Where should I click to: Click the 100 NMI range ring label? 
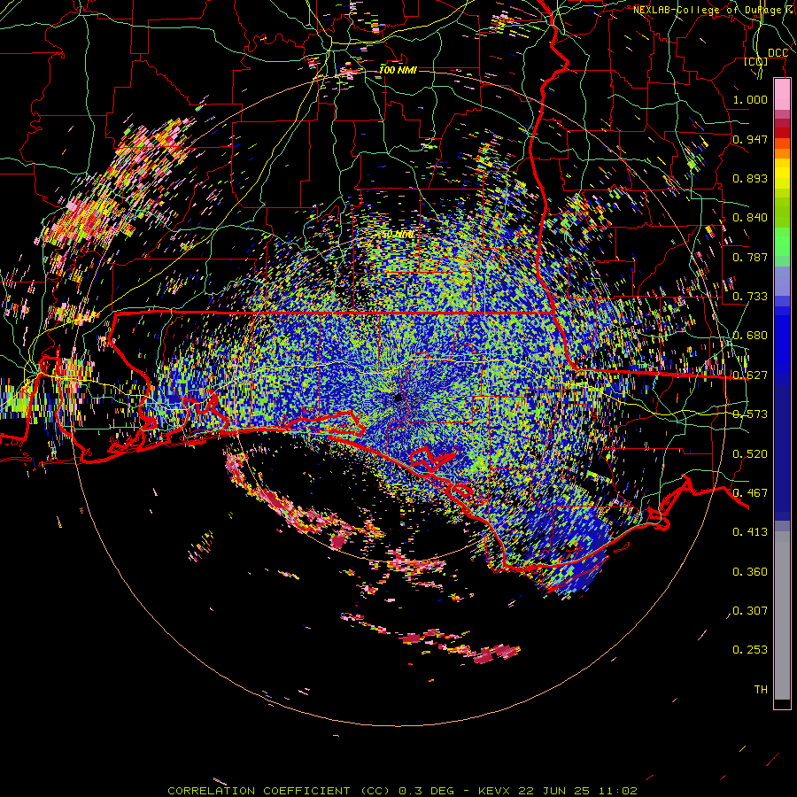point(398,70)
